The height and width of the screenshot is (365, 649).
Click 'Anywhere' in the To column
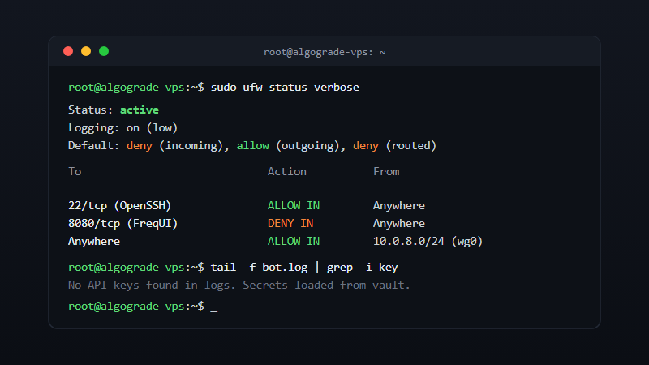pyautogui.click(x=94, y=241)
